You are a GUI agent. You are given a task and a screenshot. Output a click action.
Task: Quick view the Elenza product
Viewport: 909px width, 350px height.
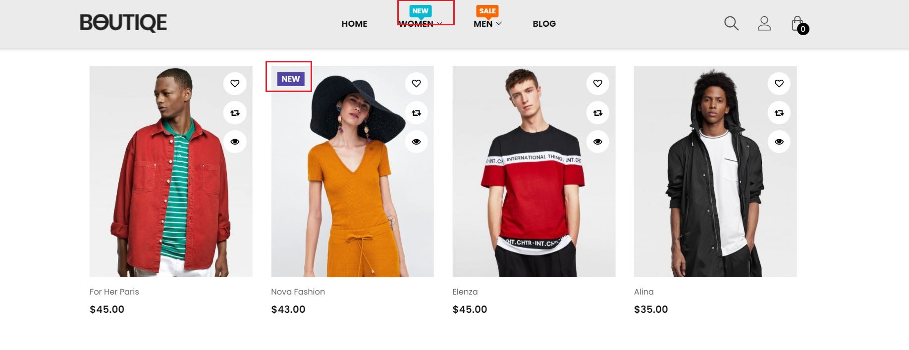pos(598,142)
